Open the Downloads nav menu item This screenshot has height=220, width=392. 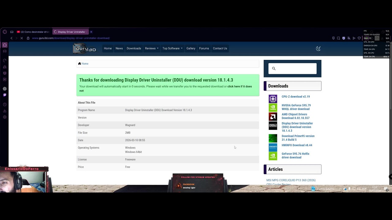tap(134, 48)
